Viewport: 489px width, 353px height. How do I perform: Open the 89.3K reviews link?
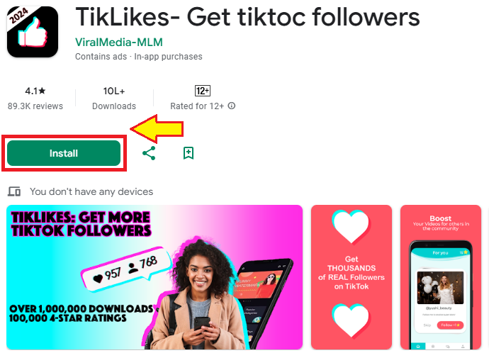[x=35, y=106]
